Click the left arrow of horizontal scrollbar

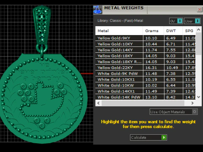[99, 103]
